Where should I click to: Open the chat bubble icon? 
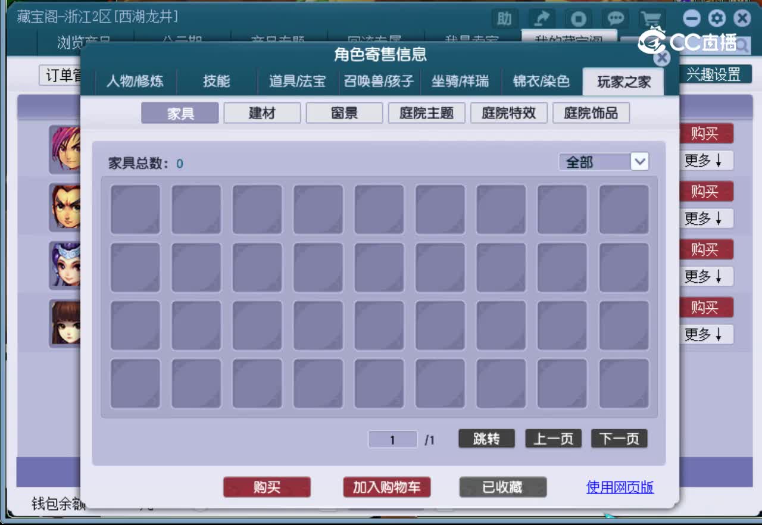click(x=616, y=18)
